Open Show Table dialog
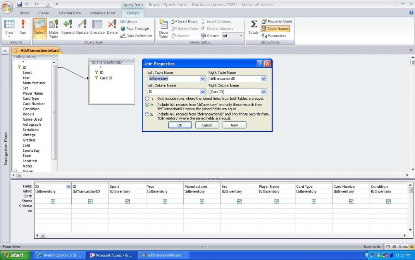 coord(163,29)
